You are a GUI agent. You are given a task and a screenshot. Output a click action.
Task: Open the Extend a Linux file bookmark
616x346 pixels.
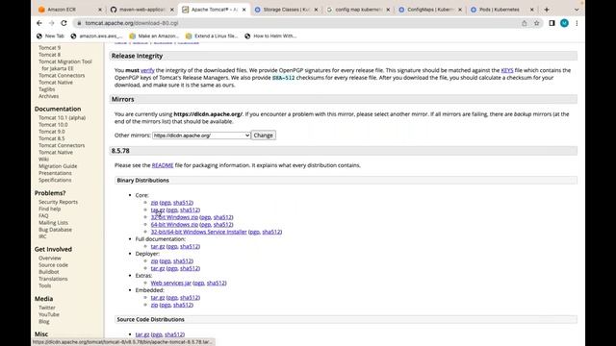212,36
